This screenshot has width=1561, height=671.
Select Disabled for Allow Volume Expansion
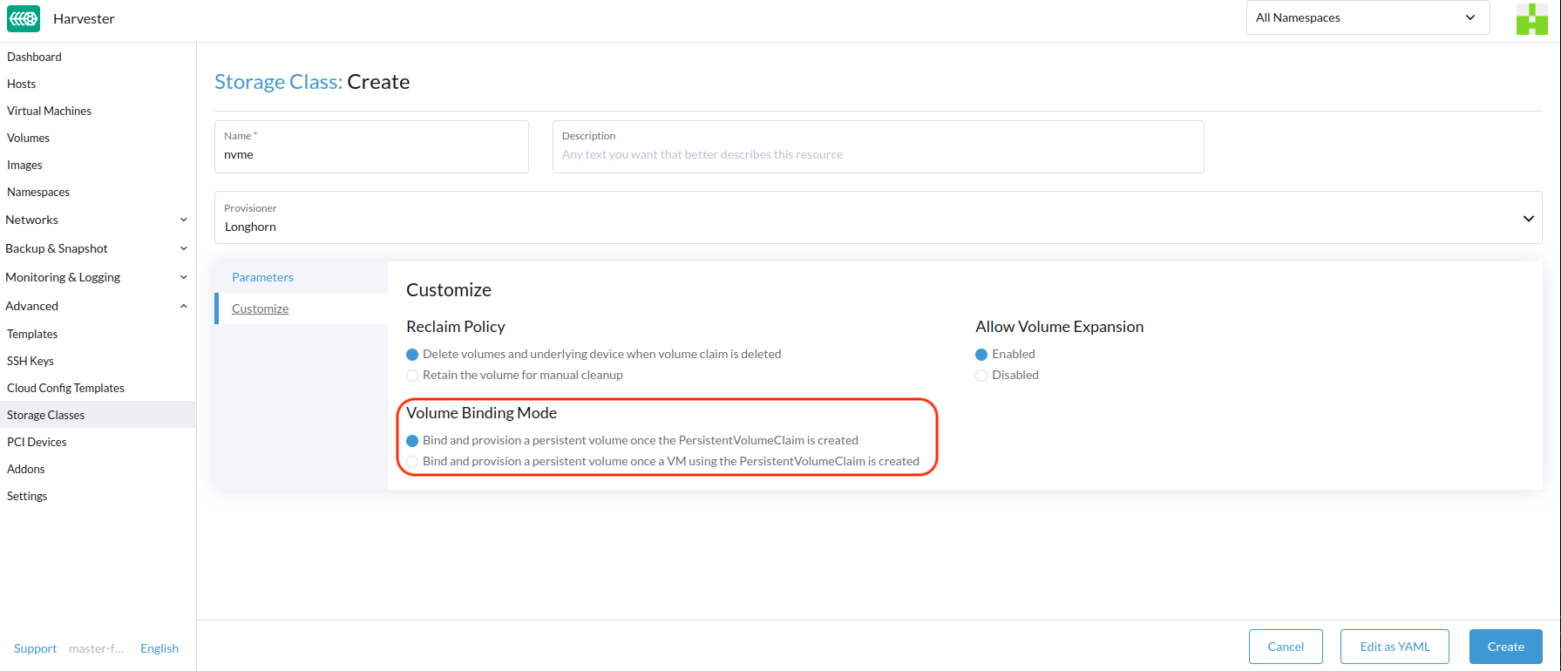pyautogui.click(x=981, y=376)
